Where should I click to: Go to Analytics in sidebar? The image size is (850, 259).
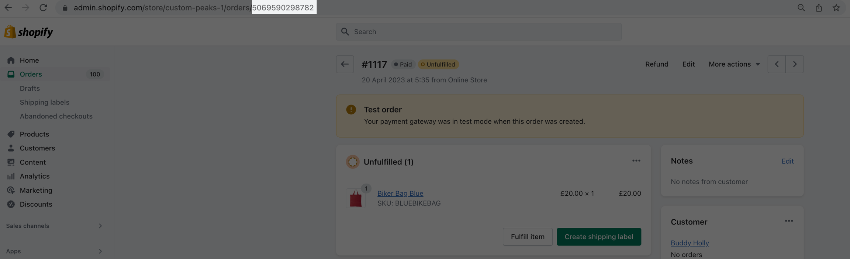[35, 176]
